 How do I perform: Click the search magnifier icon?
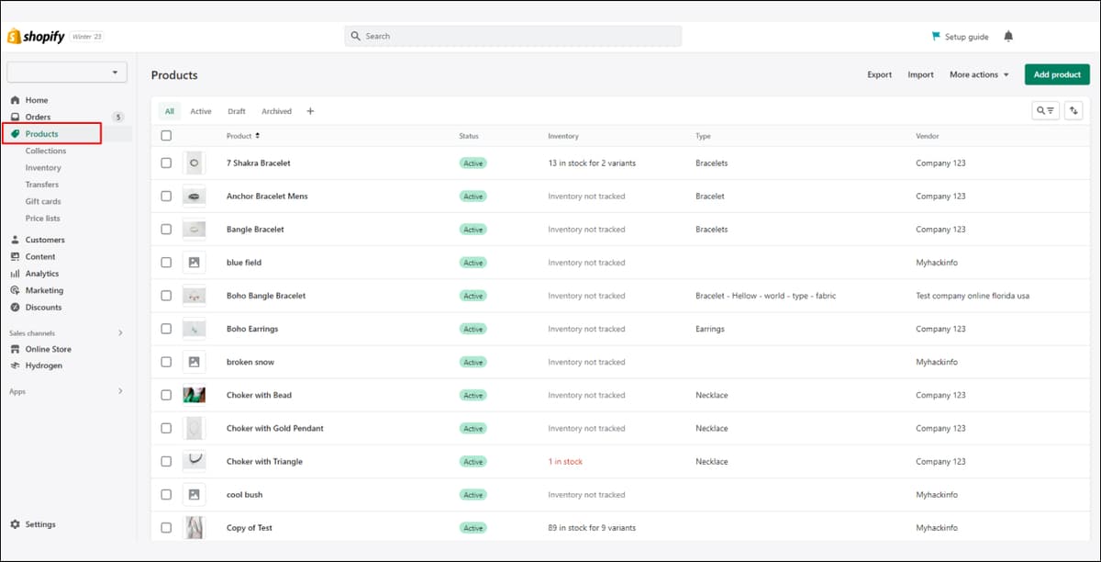356,36
